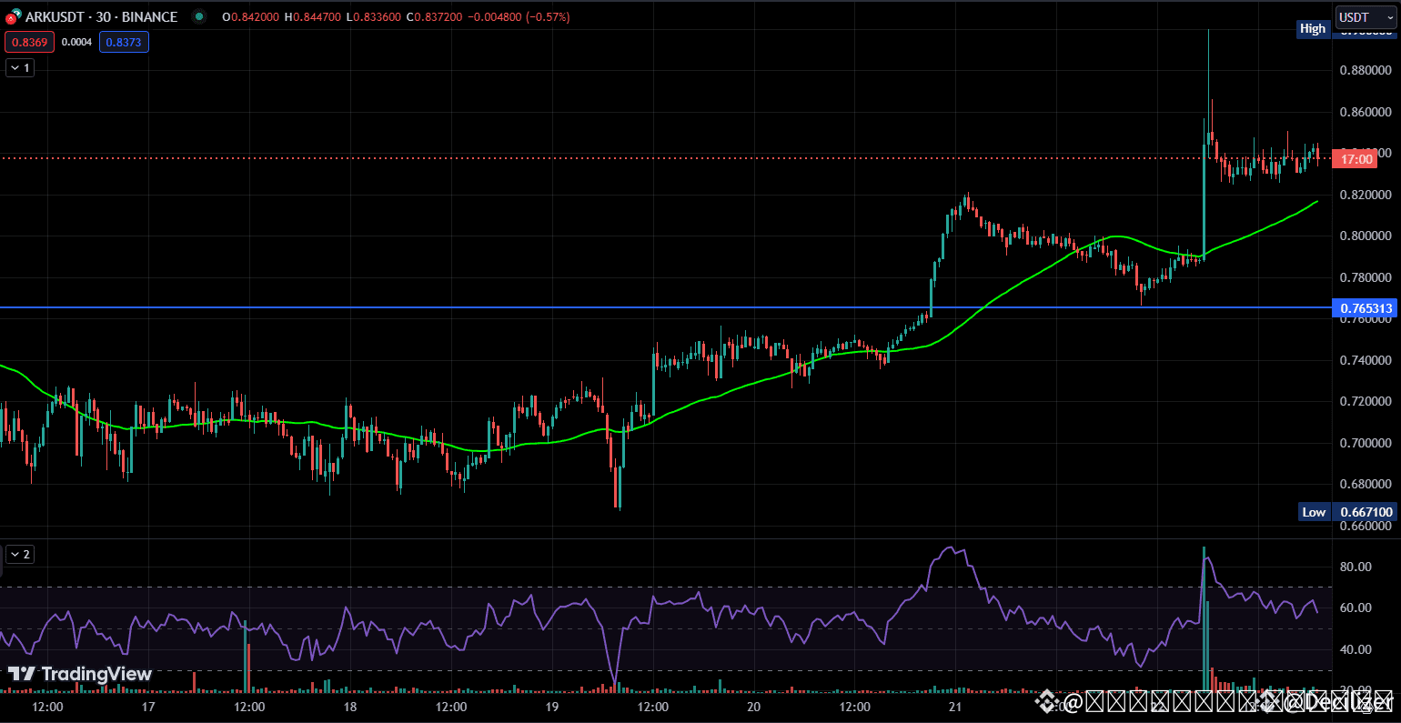Click BINANCE exchange name in the legend
Viewport: 1401px width, 723px height.
[151, 16]
